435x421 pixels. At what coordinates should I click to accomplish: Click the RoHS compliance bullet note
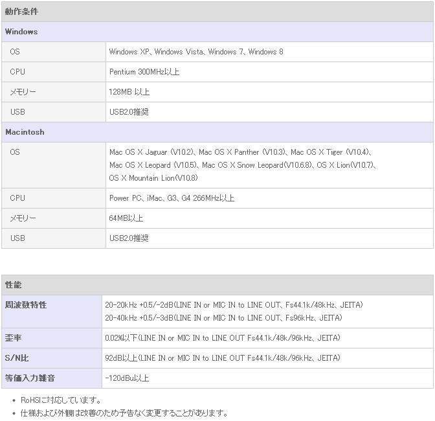tap(61, 400)
